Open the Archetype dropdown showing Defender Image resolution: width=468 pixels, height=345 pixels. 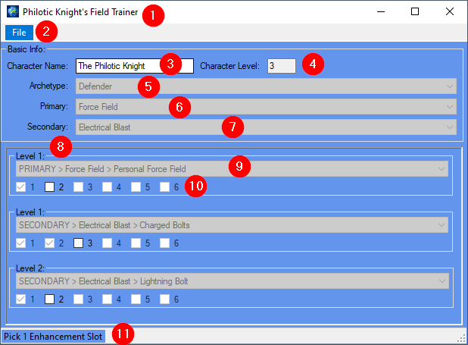(266, 86)
